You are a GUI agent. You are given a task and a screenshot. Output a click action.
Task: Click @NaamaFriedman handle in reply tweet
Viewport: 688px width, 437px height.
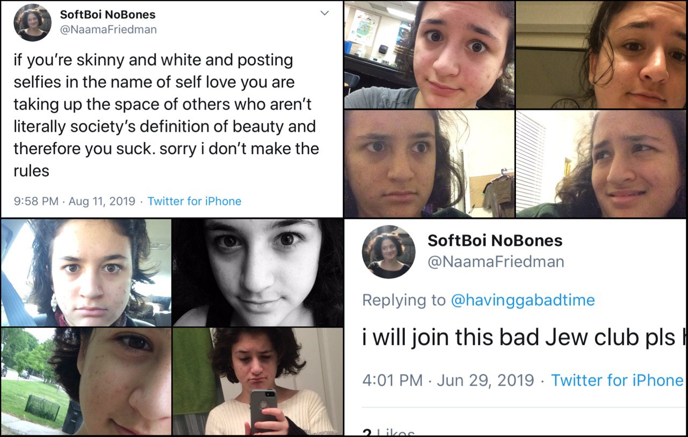point(496,261)
